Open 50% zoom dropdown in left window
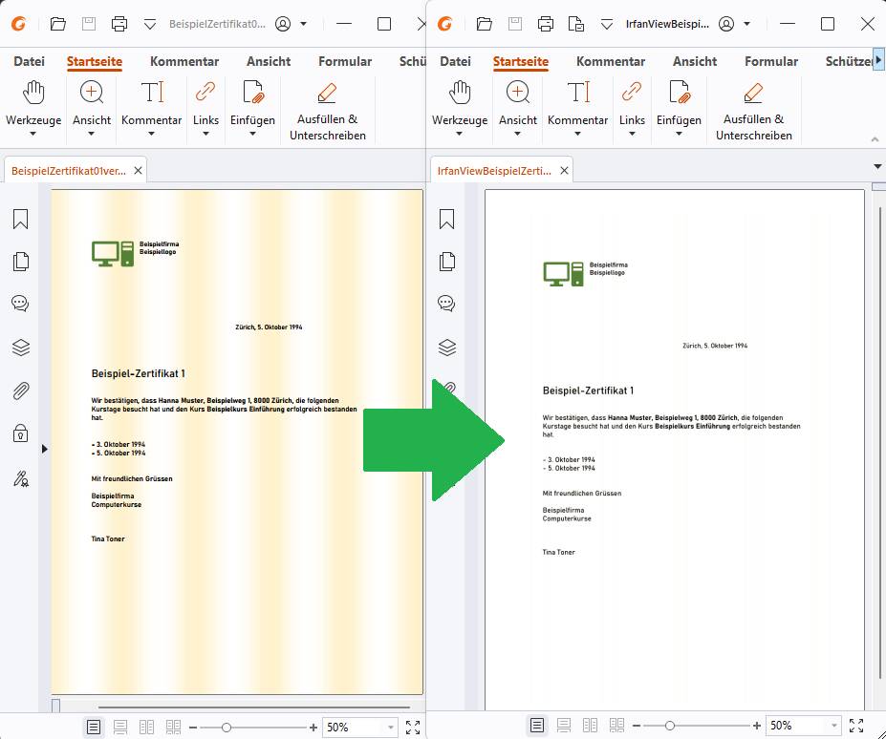This screenshot has height=739, width=886. coord(390,728)
